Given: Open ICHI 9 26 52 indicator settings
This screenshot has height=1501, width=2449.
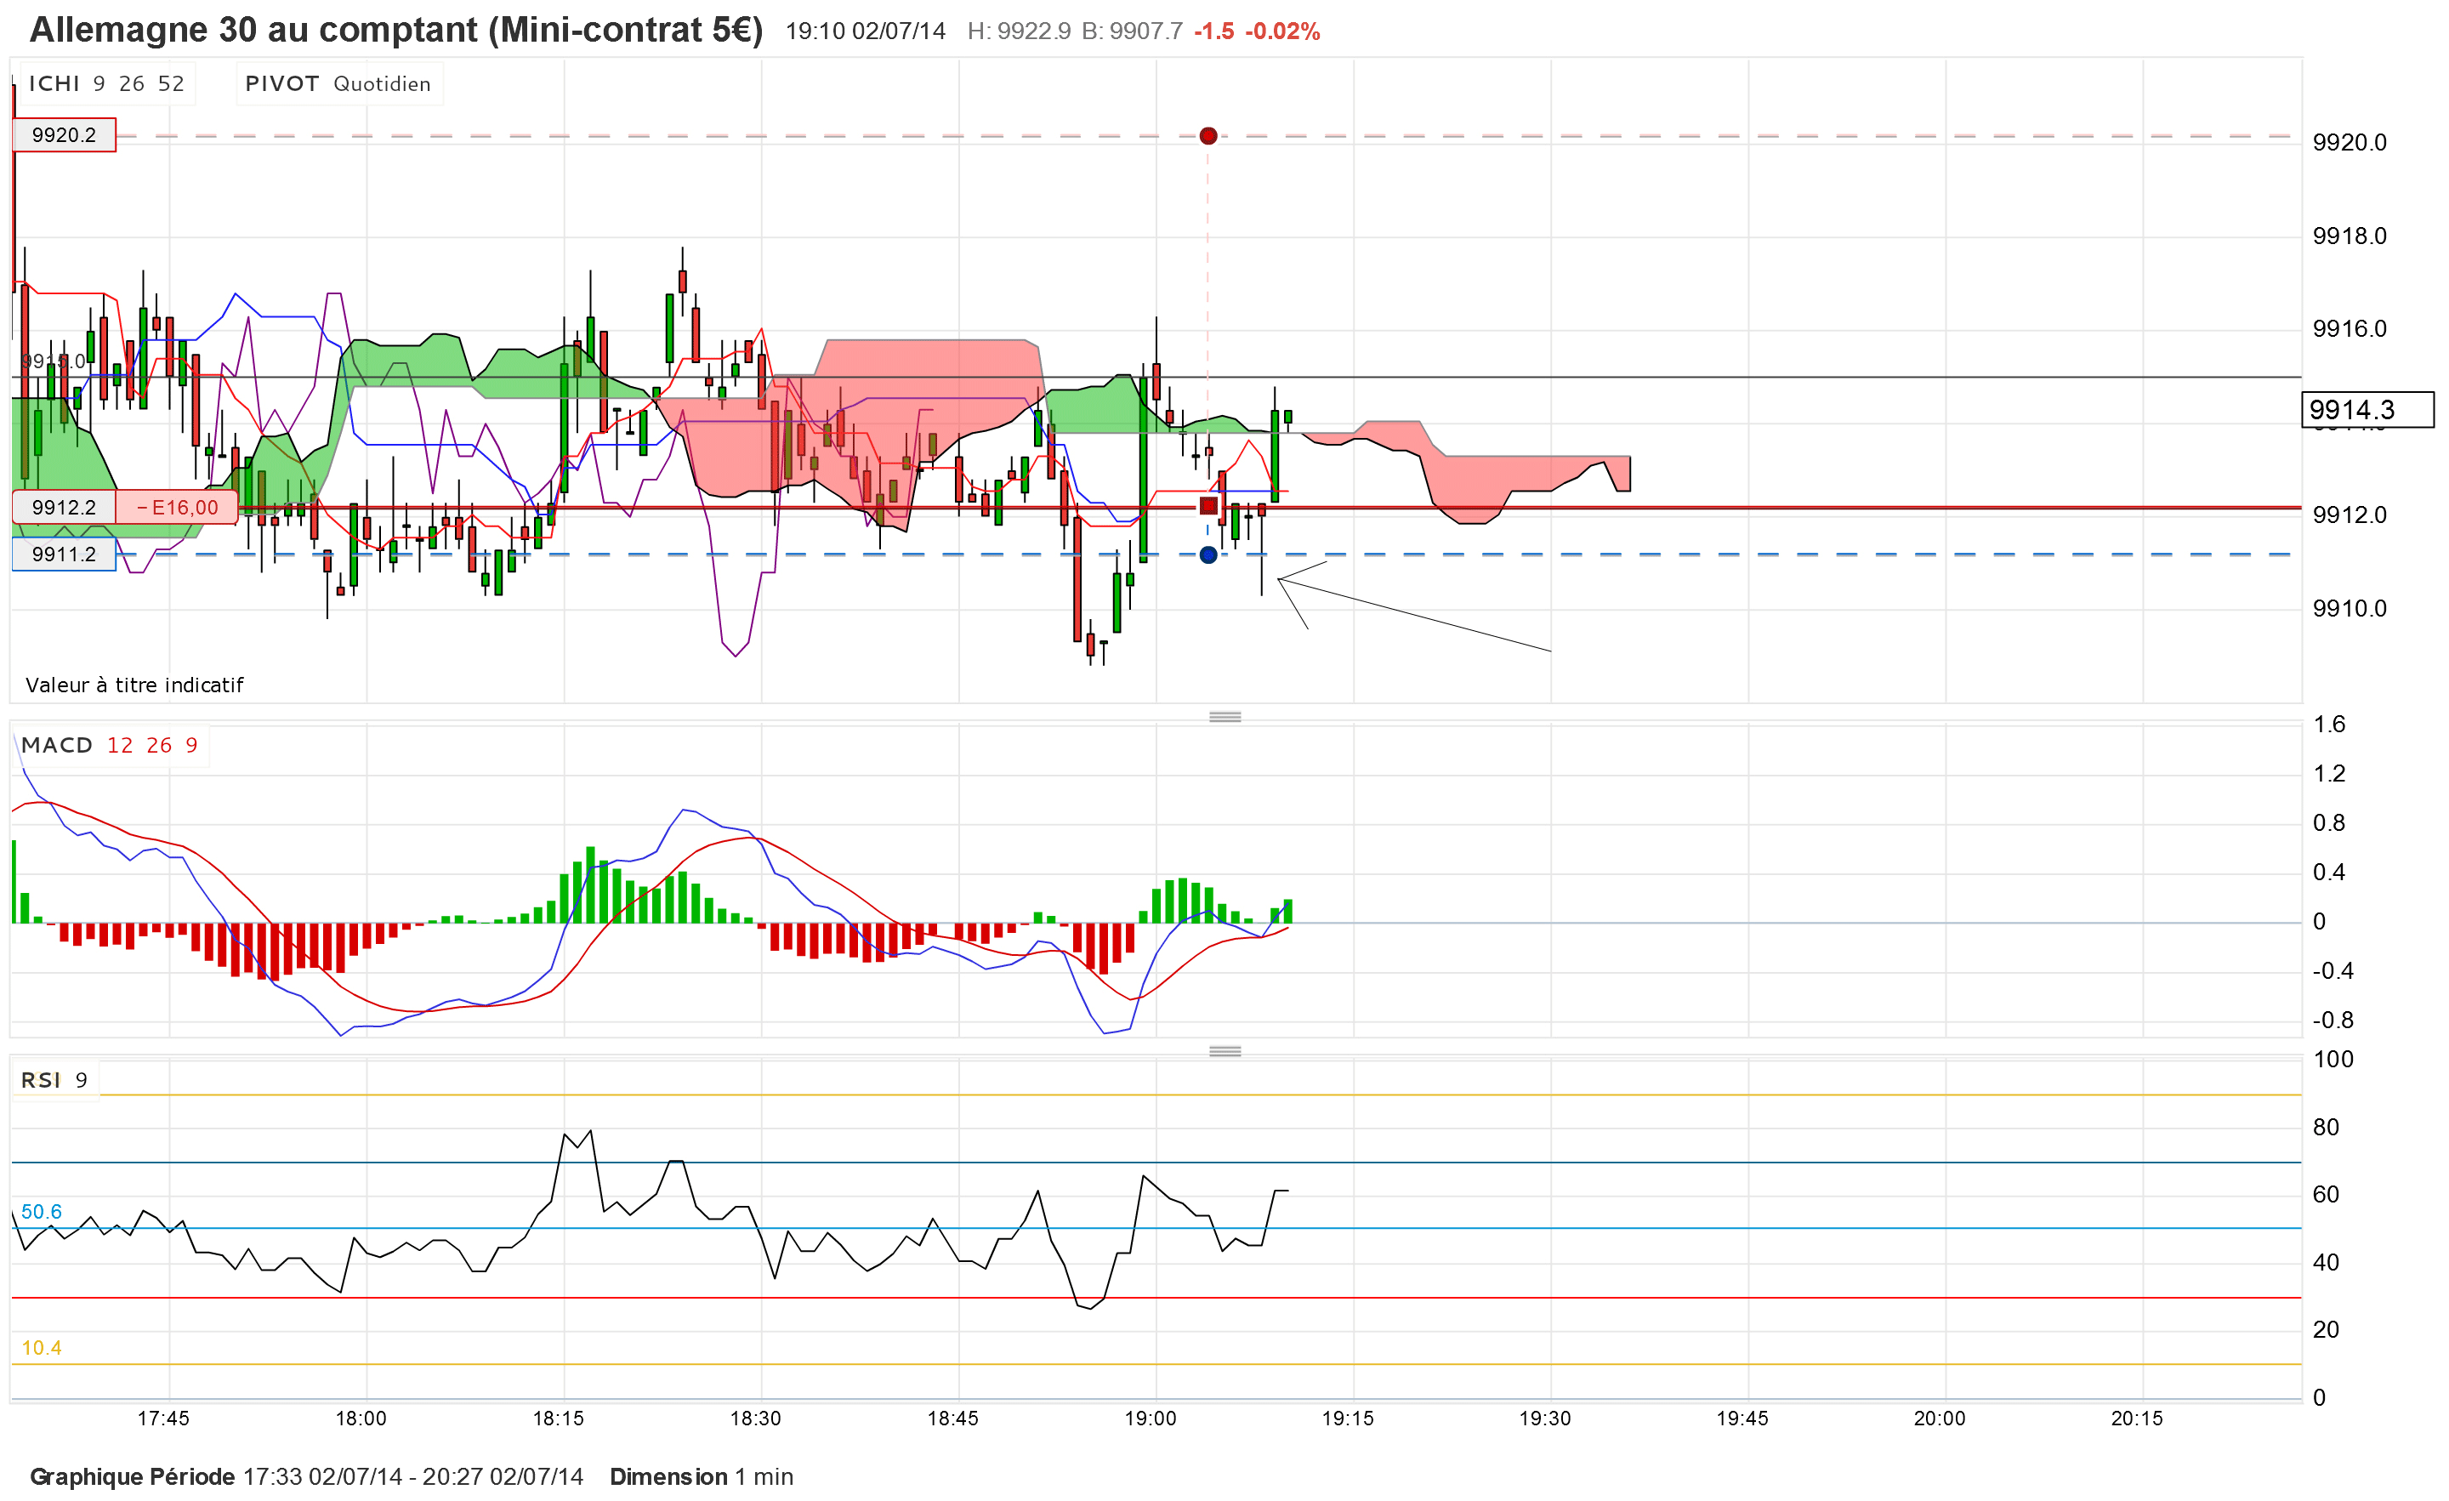Looking at the screenshot, I should click(x=105, y=83).
